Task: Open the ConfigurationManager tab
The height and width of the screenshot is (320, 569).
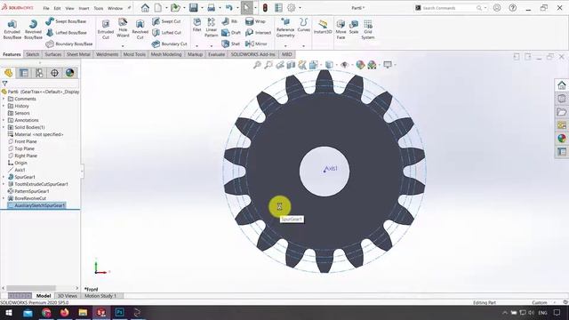Action: [39, 73]
